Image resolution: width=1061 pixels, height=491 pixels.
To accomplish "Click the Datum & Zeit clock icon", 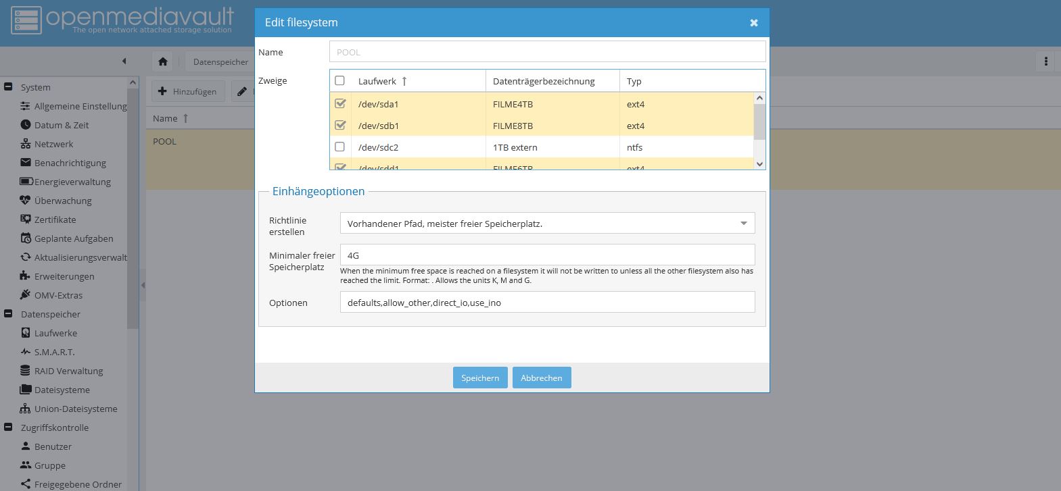I will point(26,125).
